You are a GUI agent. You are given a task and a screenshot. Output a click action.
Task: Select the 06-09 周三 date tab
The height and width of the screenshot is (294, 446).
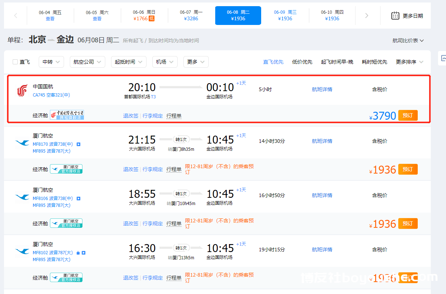tap(285, 16)
